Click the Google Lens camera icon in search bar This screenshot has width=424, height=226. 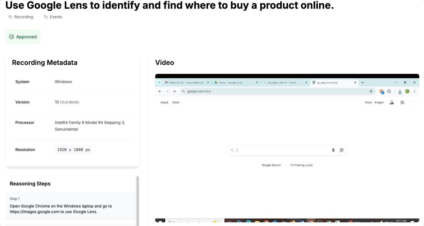point(341,150)
